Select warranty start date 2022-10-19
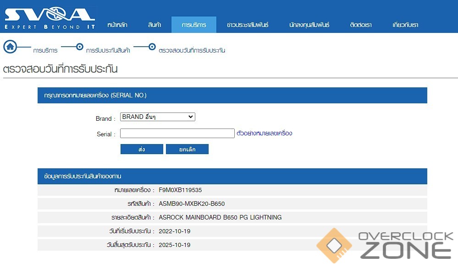This screenshot has height=268, width=458. click(174, 231)
